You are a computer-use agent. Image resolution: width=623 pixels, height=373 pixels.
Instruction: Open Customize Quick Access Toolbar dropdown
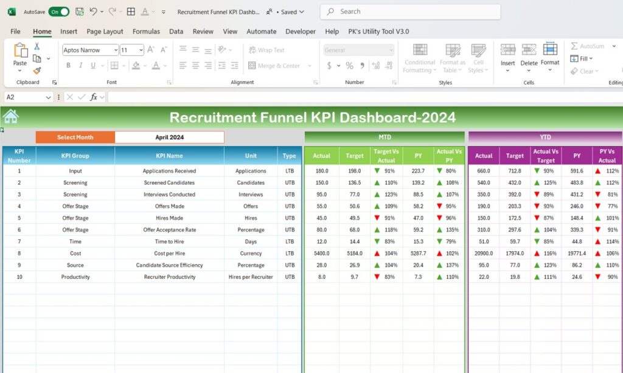click(163, 12)
